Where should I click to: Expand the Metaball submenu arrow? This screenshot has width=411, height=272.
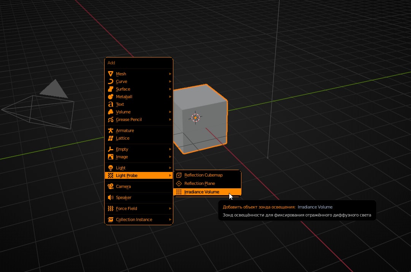170,97
